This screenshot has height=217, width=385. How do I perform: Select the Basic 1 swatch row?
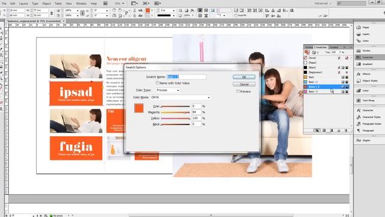coord(326,82)
